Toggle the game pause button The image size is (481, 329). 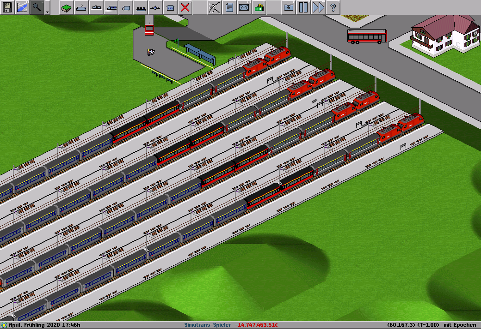pos(303,7)
